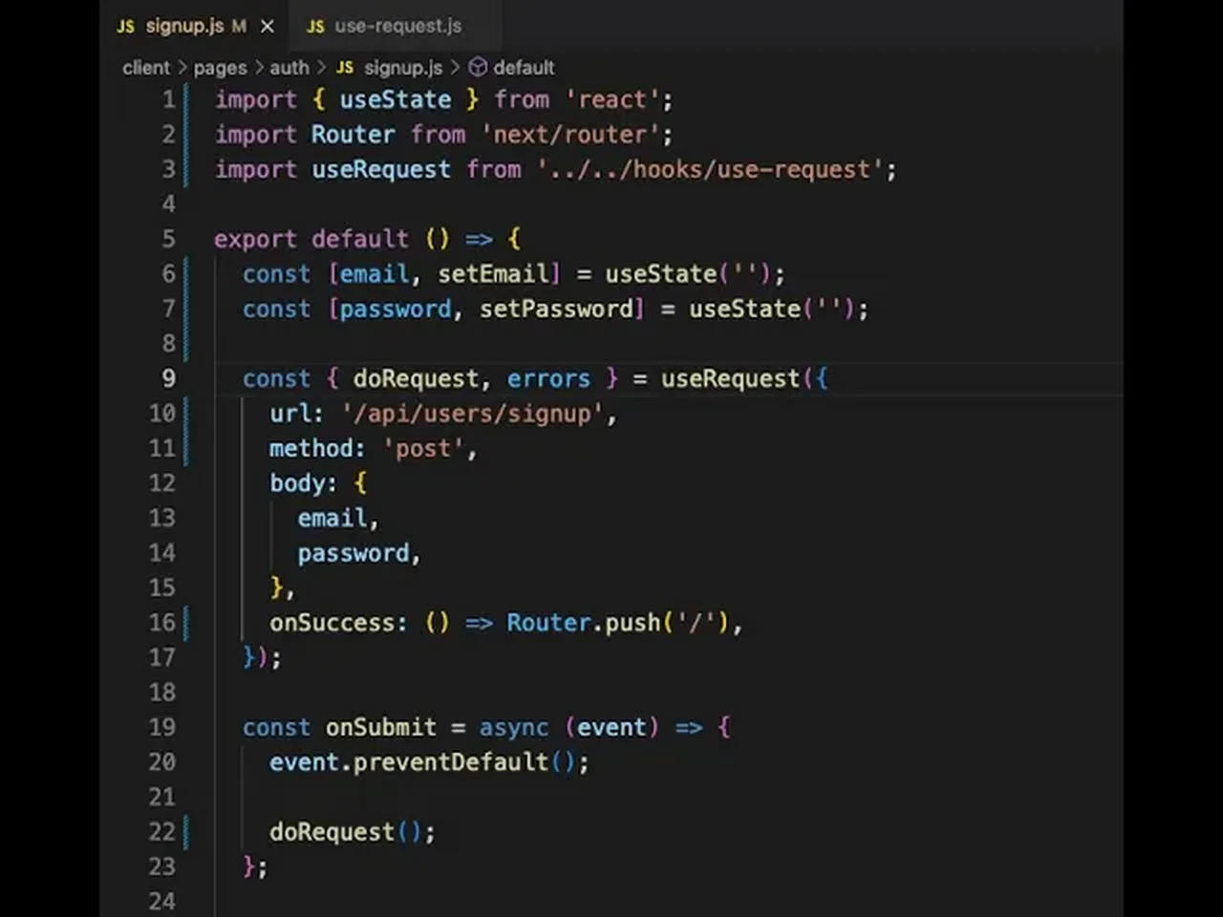
Task: Click line number 9 in the gutter
Action: [x=168, y=379]
